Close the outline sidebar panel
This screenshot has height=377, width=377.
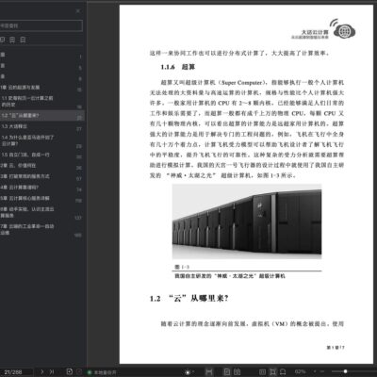tap(78, 11)
